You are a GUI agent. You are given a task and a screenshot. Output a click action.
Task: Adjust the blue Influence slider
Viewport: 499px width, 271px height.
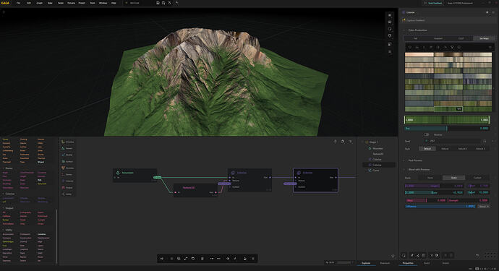[440, 207]
